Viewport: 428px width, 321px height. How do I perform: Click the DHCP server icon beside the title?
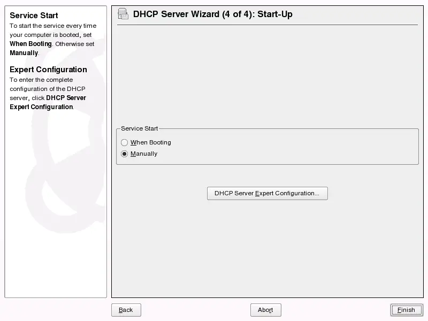(123, 14)
